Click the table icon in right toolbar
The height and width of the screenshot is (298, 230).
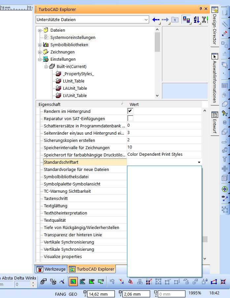click(x=225, y=85)
